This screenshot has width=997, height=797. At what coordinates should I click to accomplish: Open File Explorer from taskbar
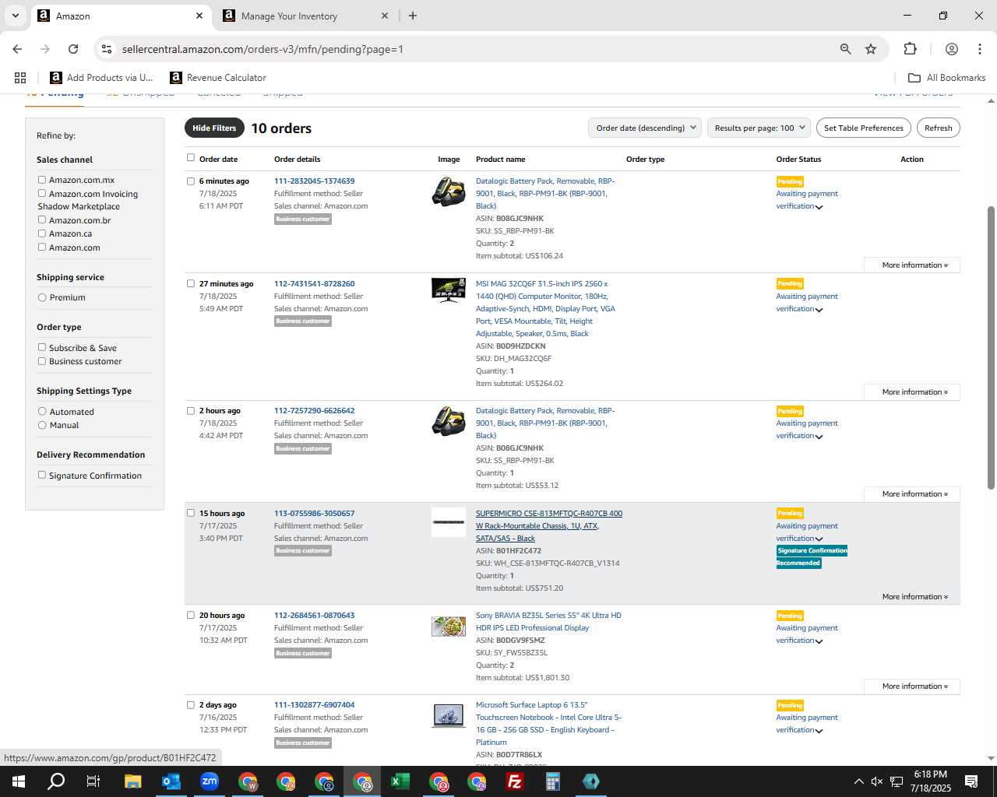coord(132,781)
